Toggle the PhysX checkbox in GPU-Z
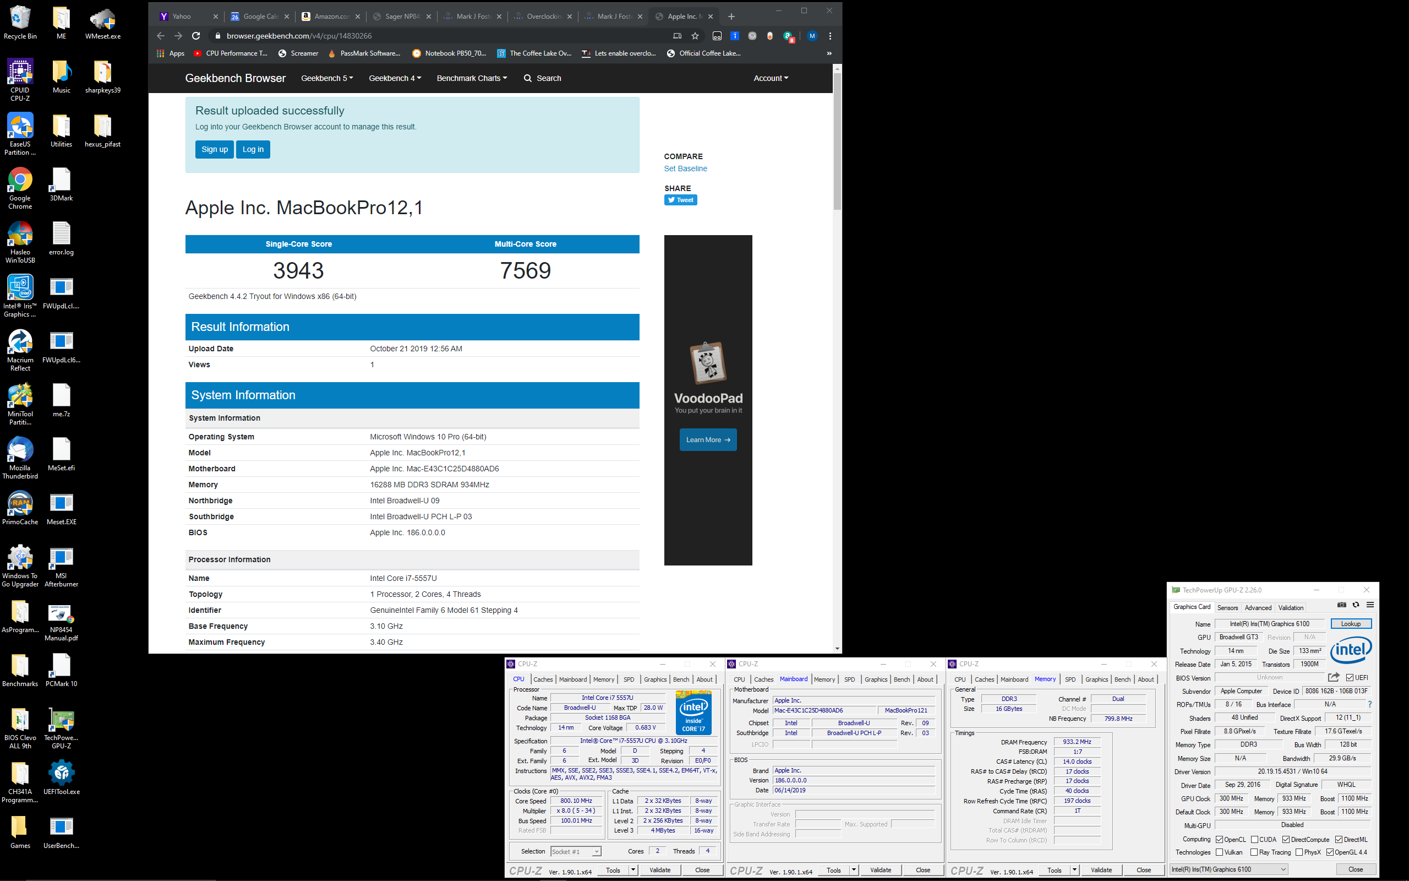 (x=1299, y=852)
